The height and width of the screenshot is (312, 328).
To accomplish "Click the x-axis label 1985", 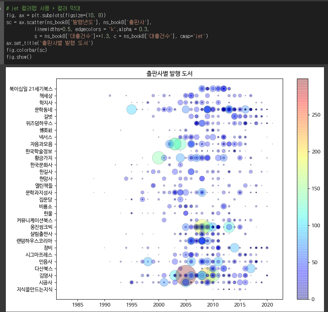I will 77,305.
